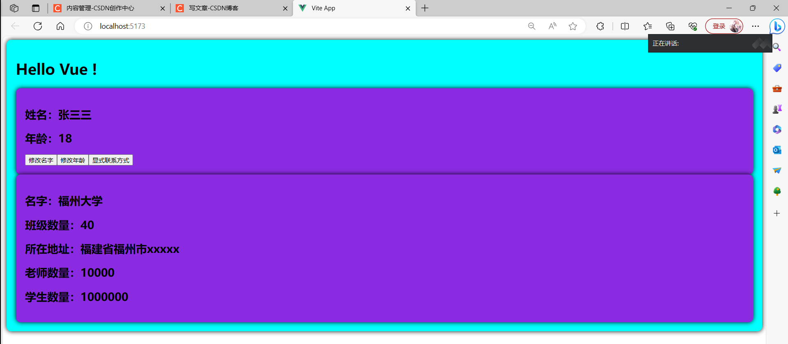The width and height of the screenshot is (788, 344).
Task: Open Browser essentials heart icon
Action: tap(693, 26)
